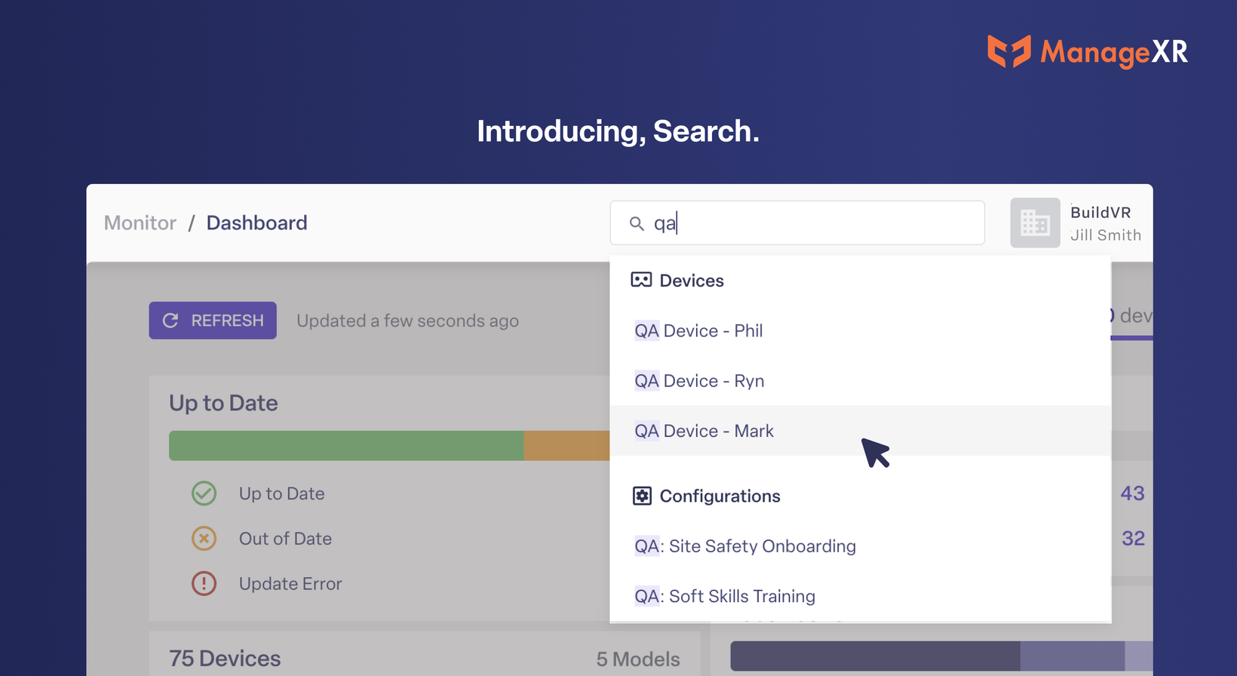Click green segment of Up to Date bar
The height and width of the screenshot is (676, 1237).
(346, 446)
